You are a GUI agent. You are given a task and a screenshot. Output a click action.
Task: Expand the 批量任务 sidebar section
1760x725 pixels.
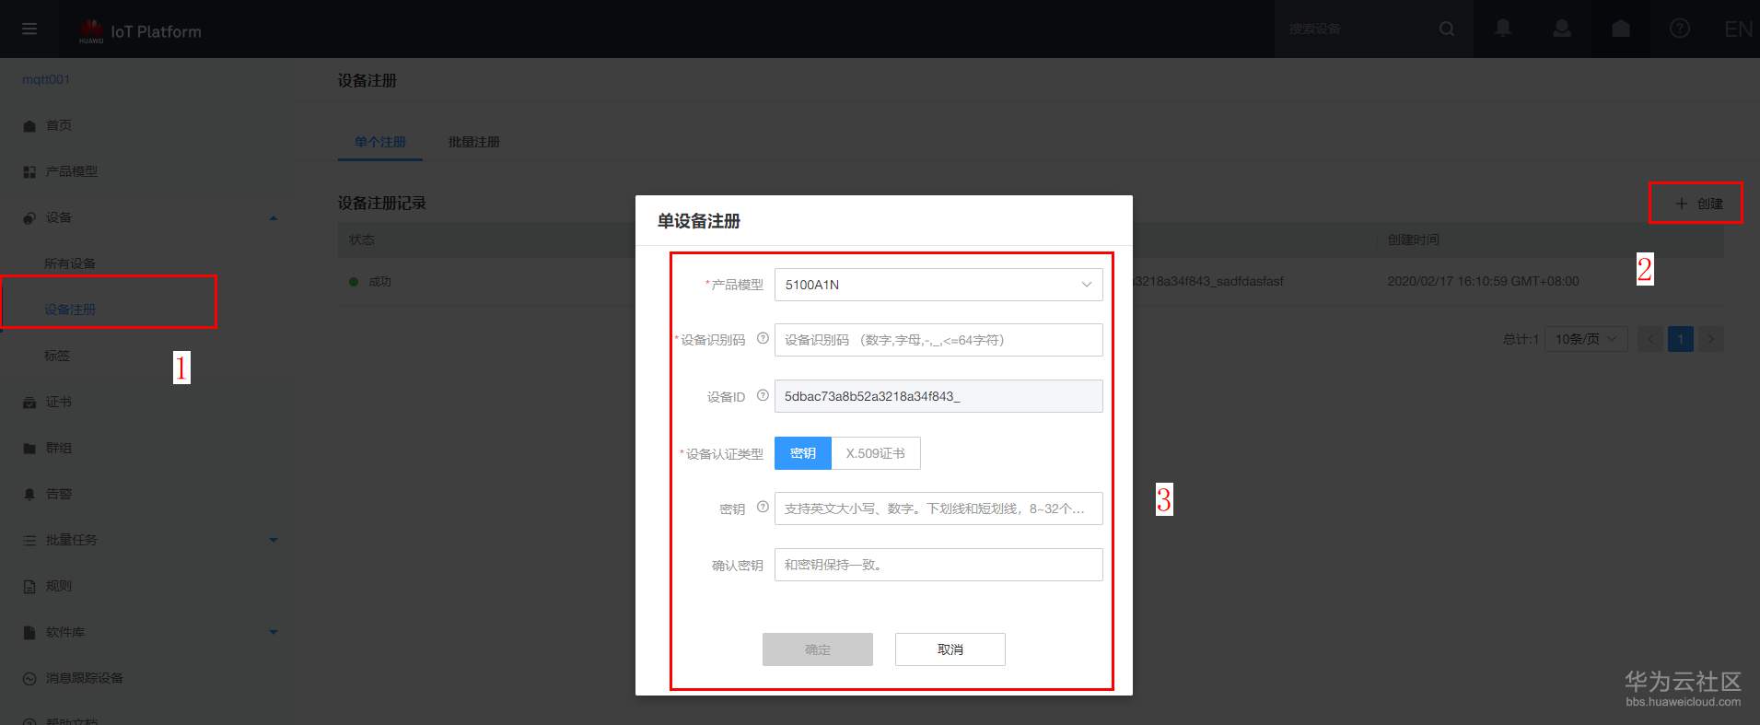point(273,540)
